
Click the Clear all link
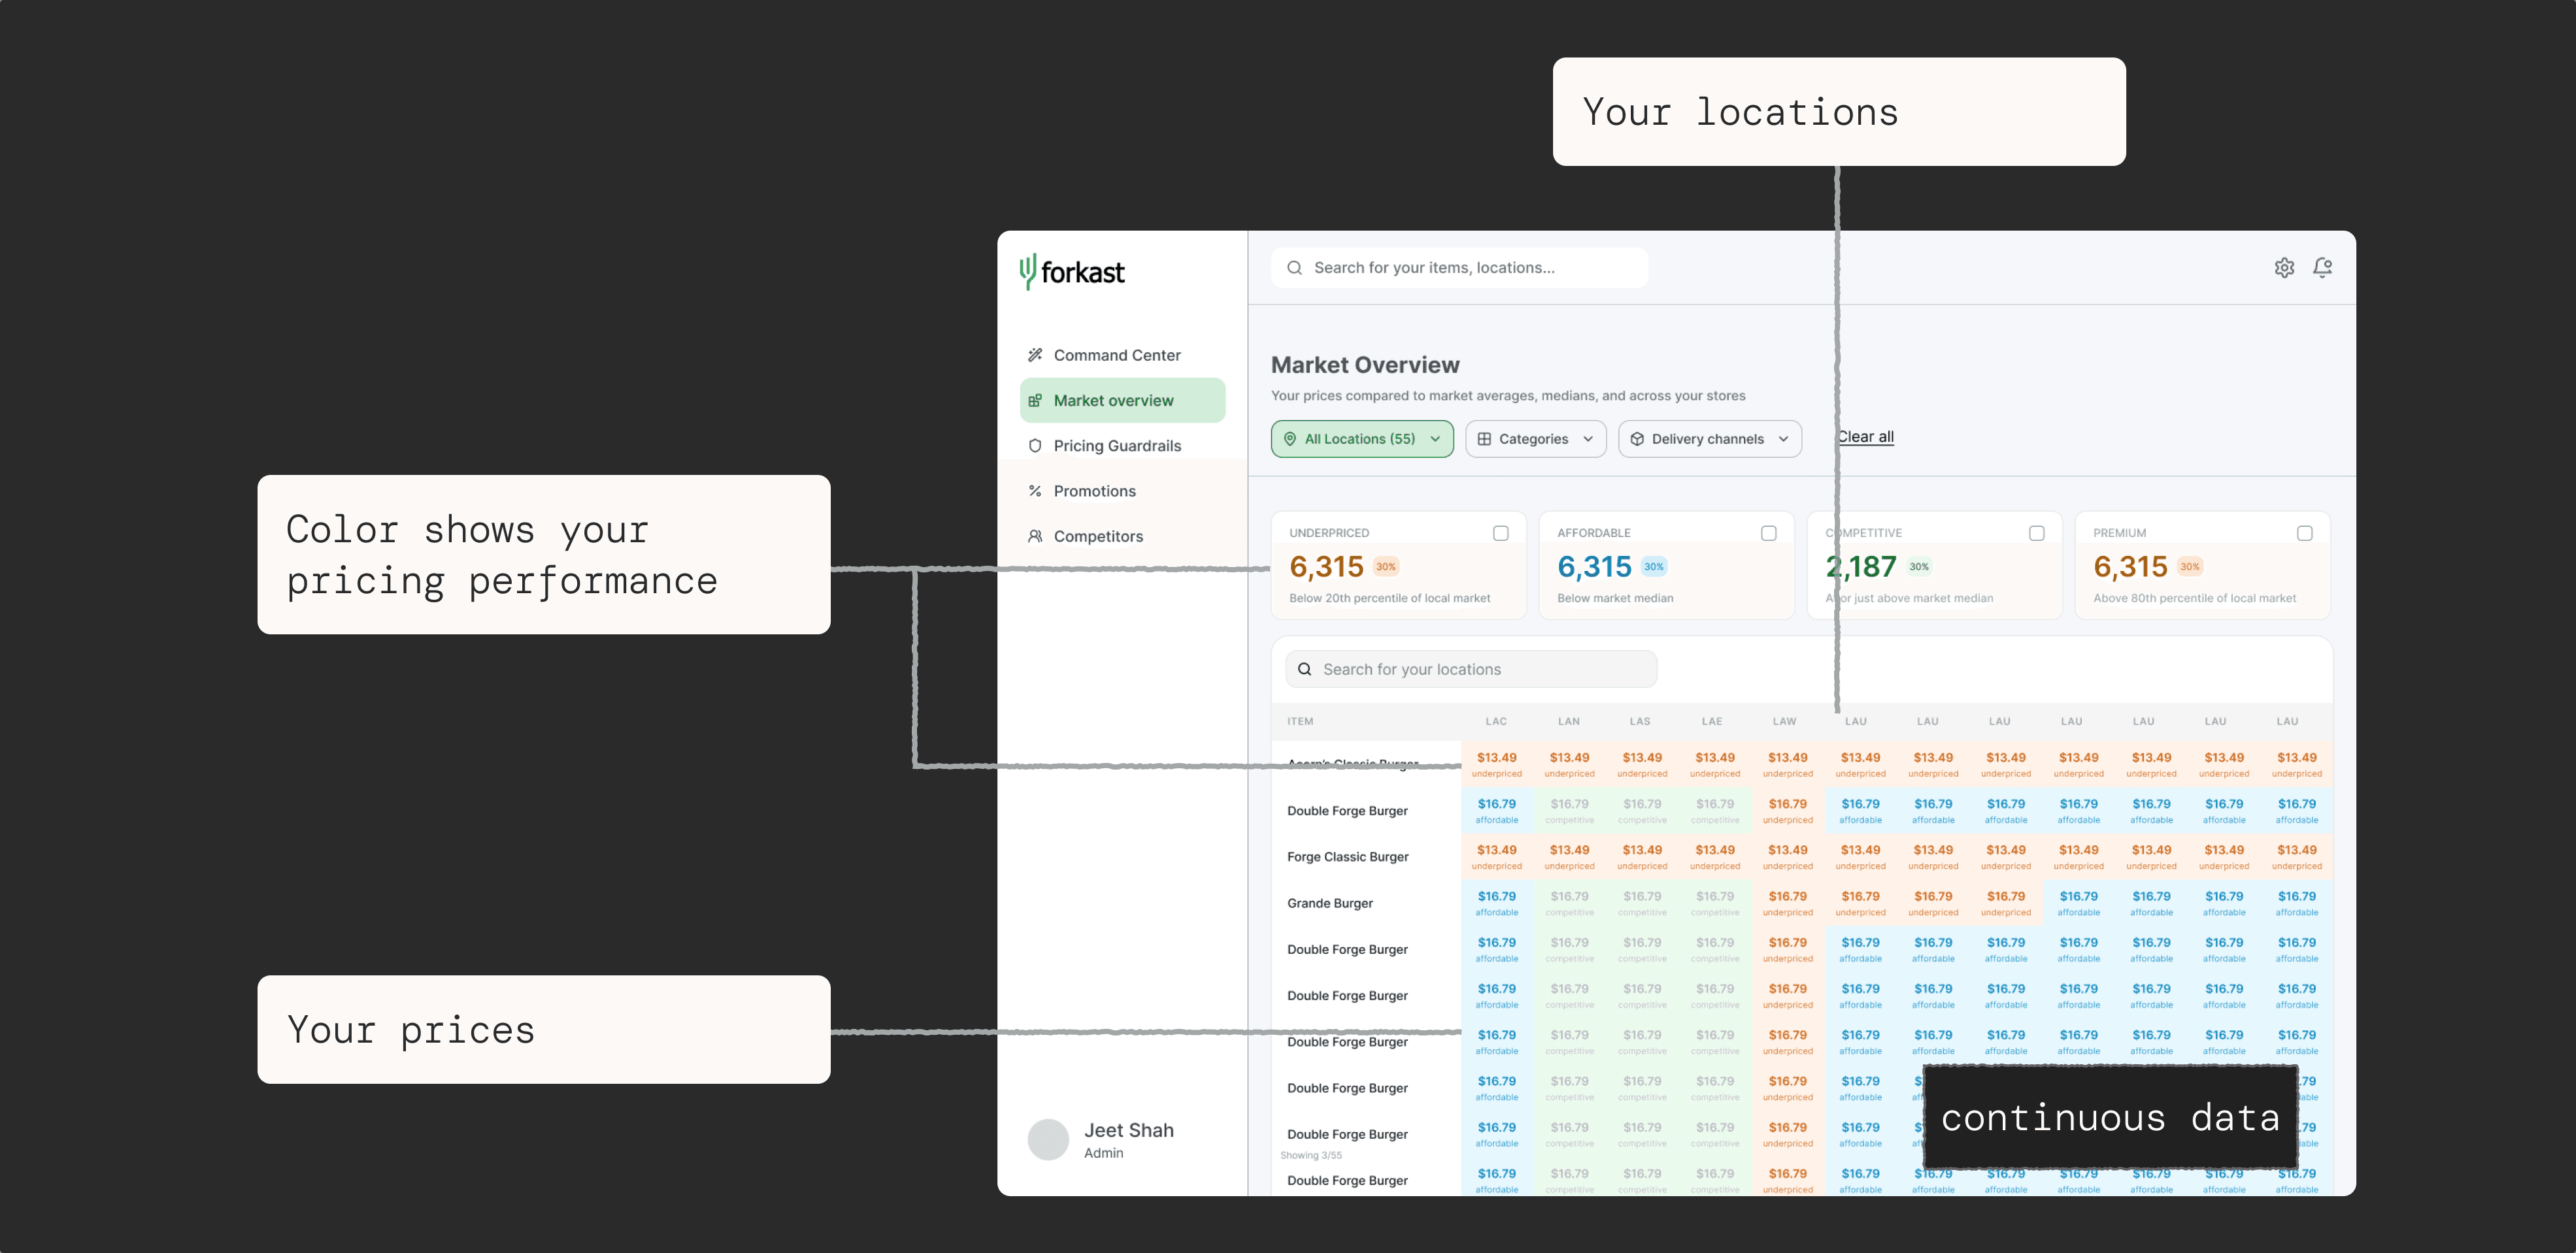point(1865,436)
